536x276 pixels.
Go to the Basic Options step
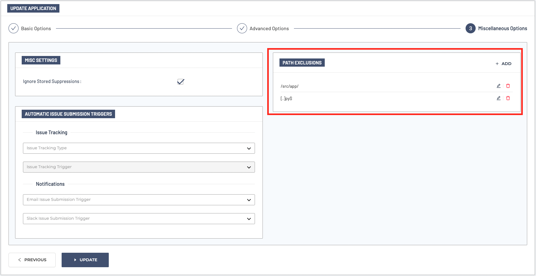[36, 29]
